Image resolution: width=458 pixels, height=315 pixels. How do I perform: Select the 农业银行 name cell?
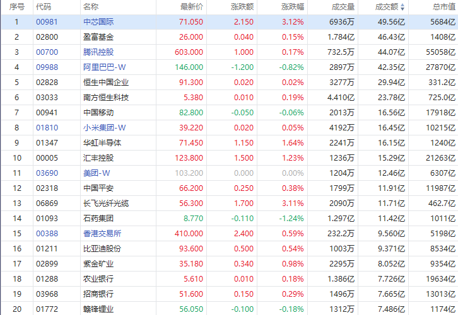98,279
